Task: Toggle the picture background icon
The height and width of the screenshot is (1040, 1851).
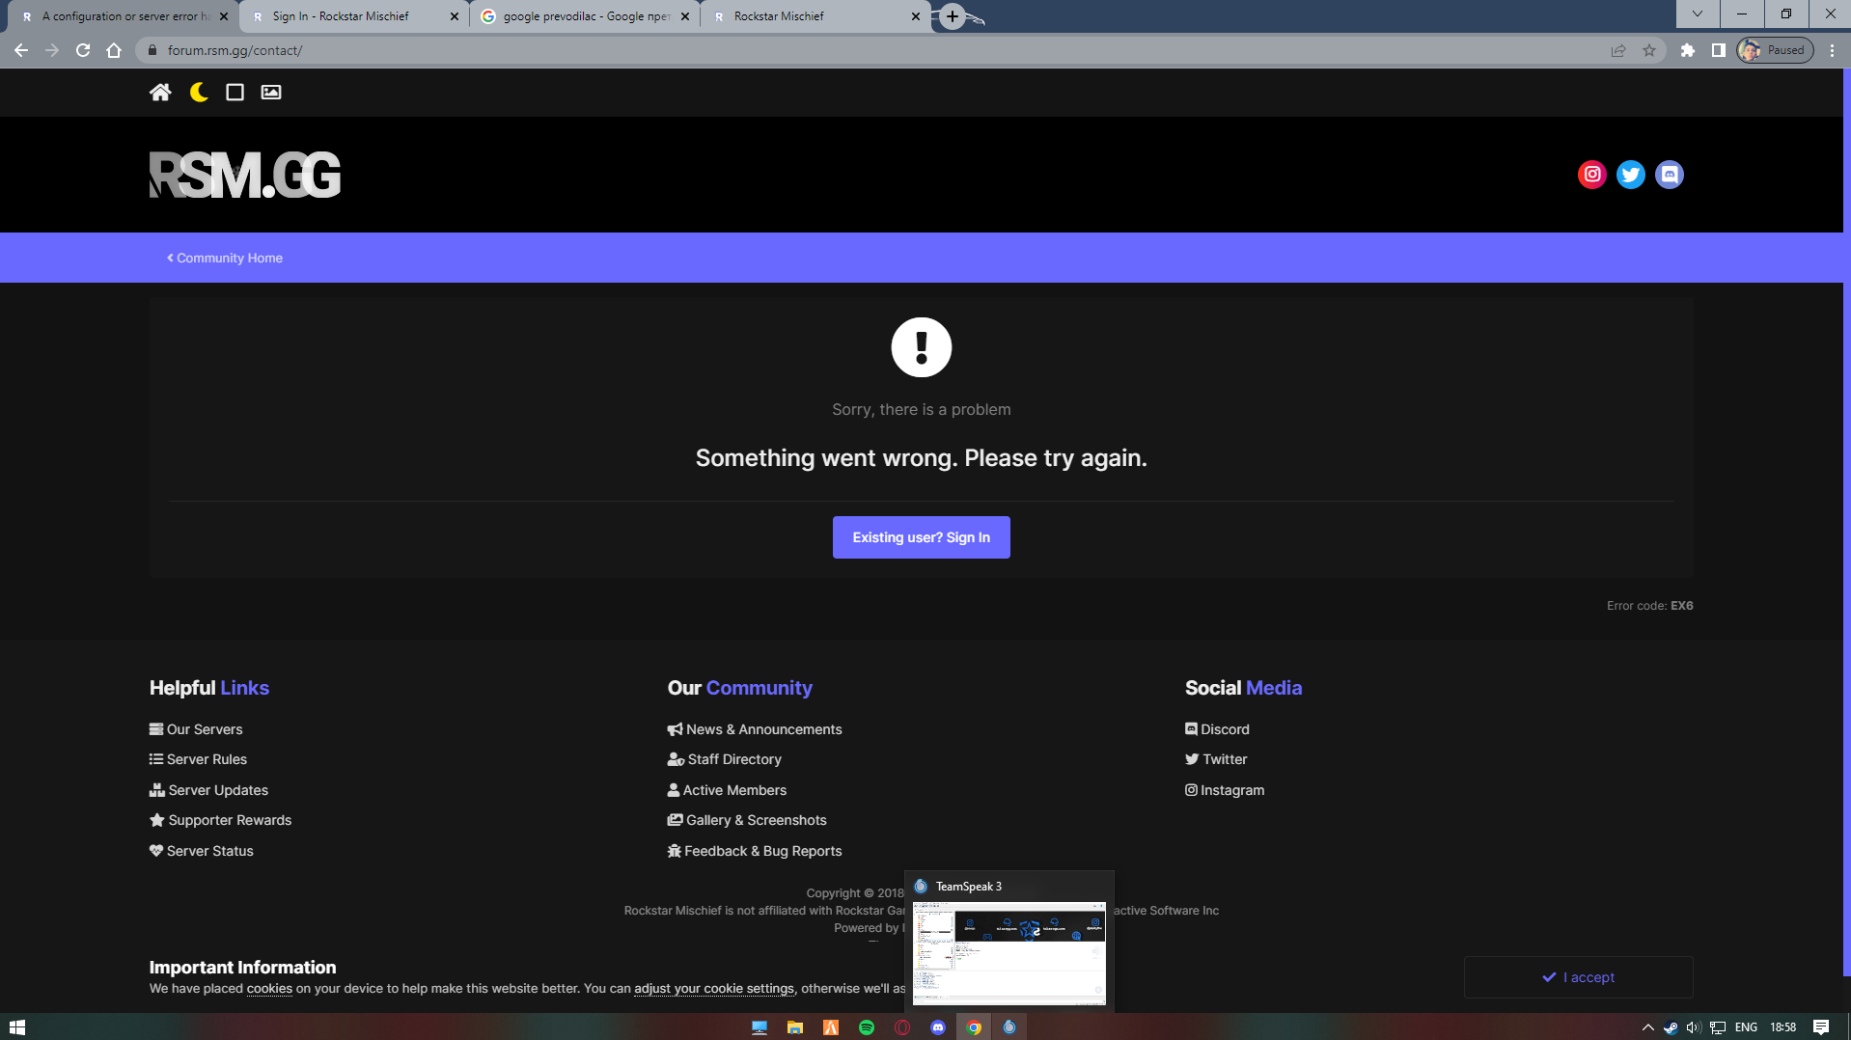Action: click(x=271, y=92)
